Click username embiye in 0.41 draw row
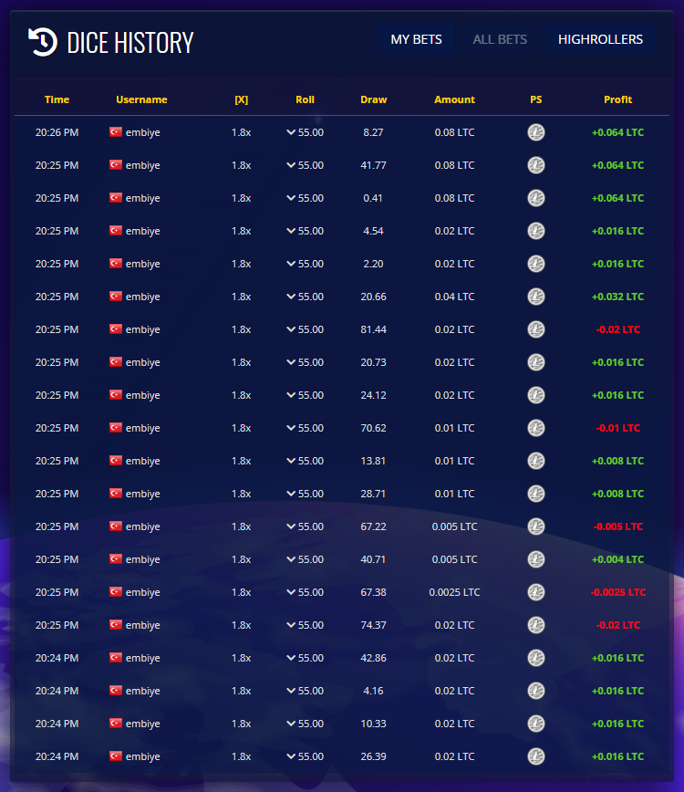 click(143, 198)
